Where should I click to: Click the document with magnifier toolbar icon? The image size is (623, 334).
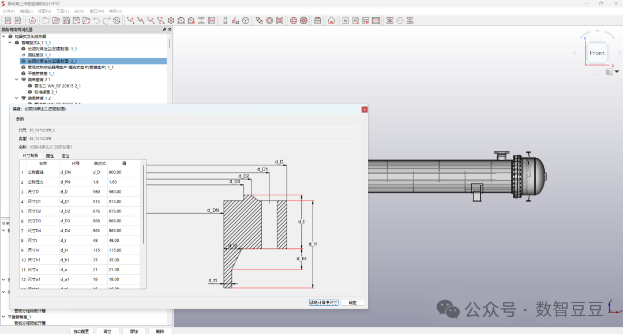coord(8,21)
